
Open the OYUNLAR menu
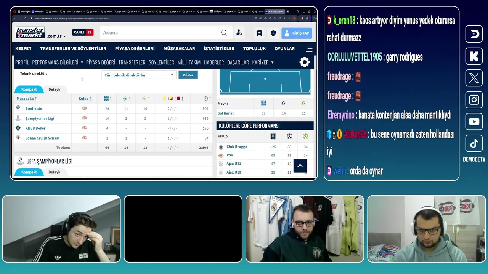[284, 49]
